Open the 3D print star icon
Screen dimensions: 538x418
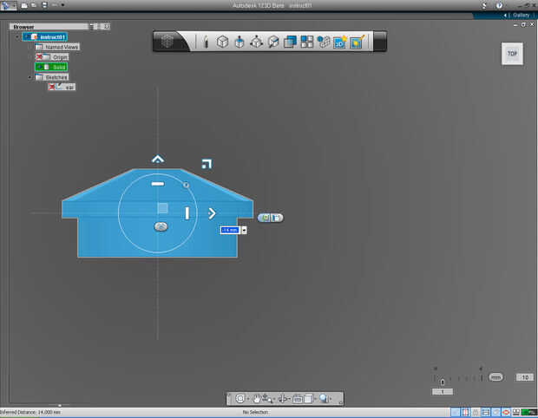pyautogui.click(x=339, y=42)
